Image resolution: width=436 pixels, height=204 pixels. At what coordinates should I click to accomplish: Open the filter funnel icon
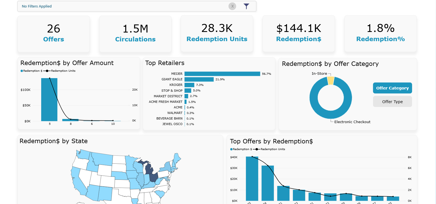pos(246,6)
